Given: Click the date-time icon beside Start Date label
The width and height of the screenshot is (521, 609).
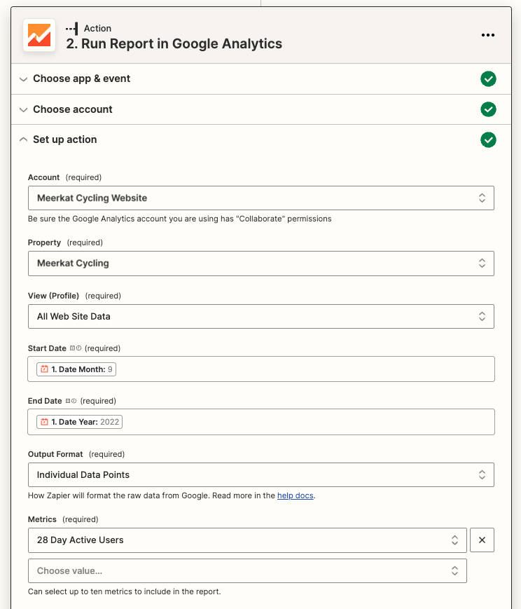Looking at the screenshot, I should pyautogui.click(x=76, y=348).
